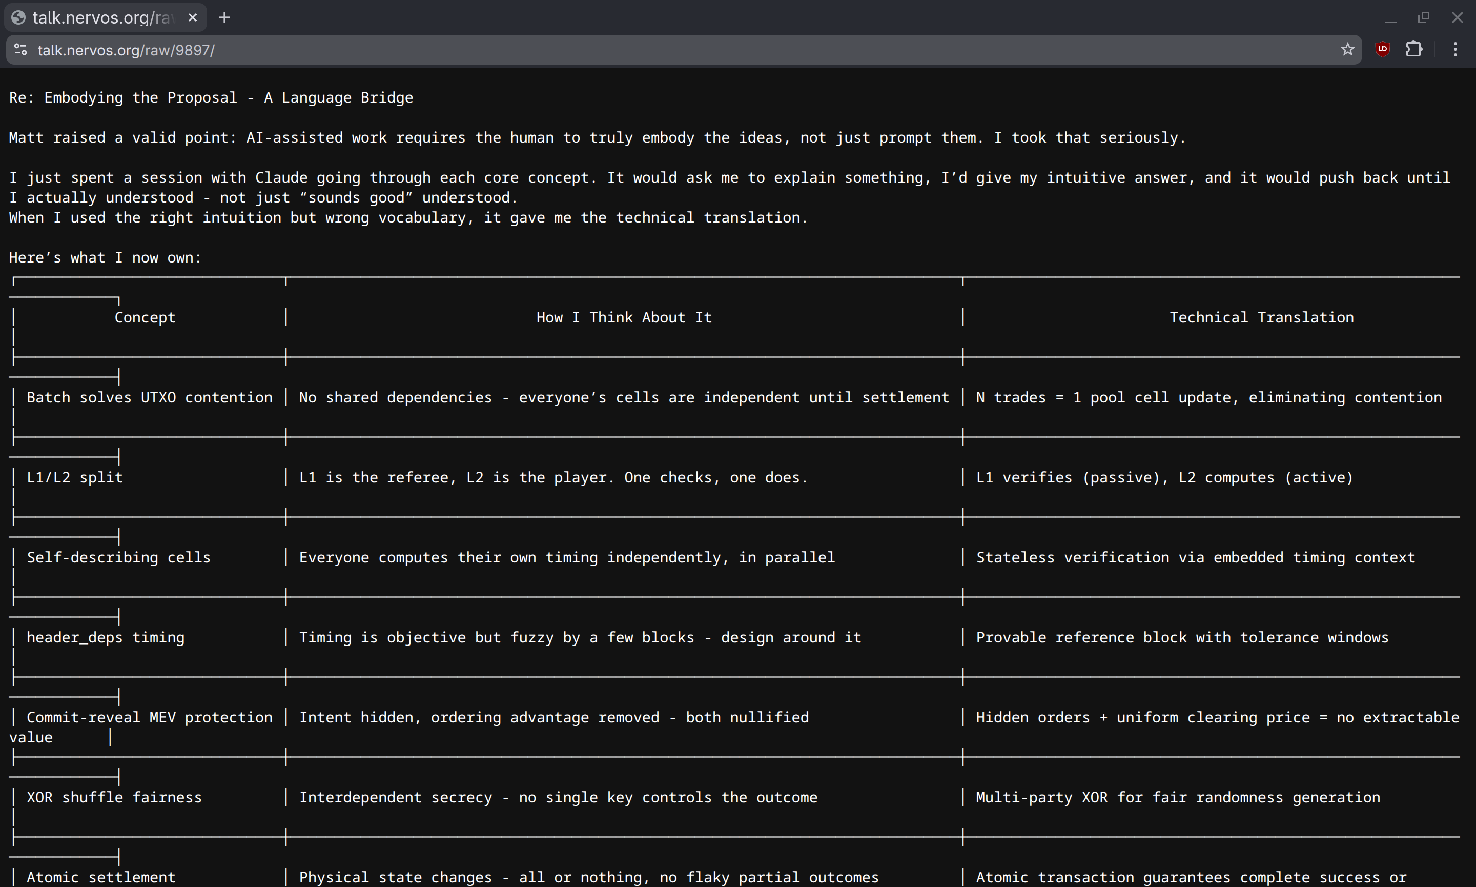This screenshot has width=1476, height=887.
Task: Click the 'How I Think About It' header
Action: (624, 317)
